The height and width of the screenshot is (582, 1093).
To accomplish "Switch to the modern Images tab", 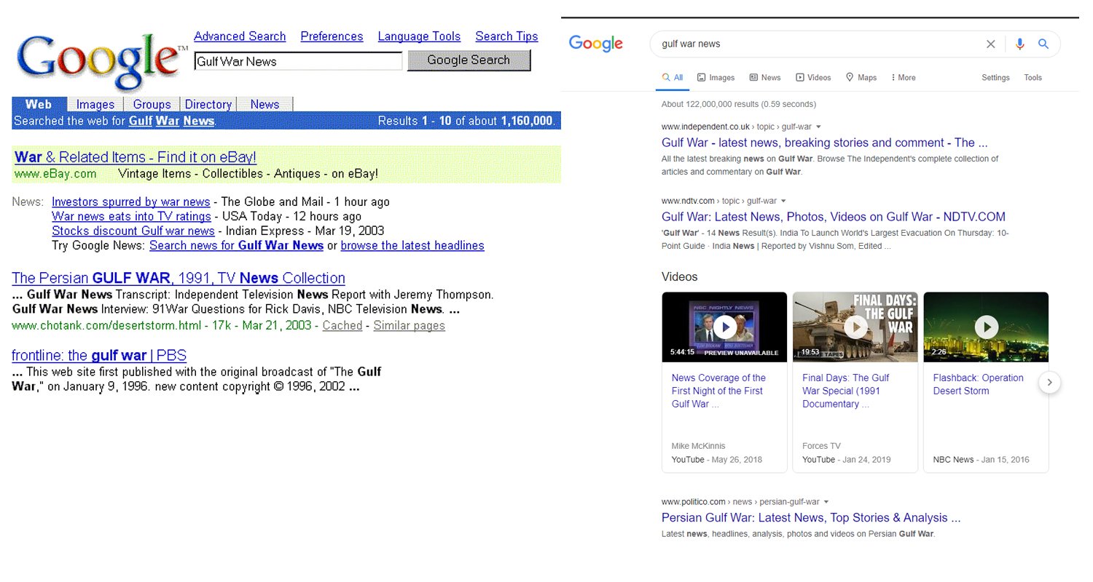I will click(x=716, y=78).
